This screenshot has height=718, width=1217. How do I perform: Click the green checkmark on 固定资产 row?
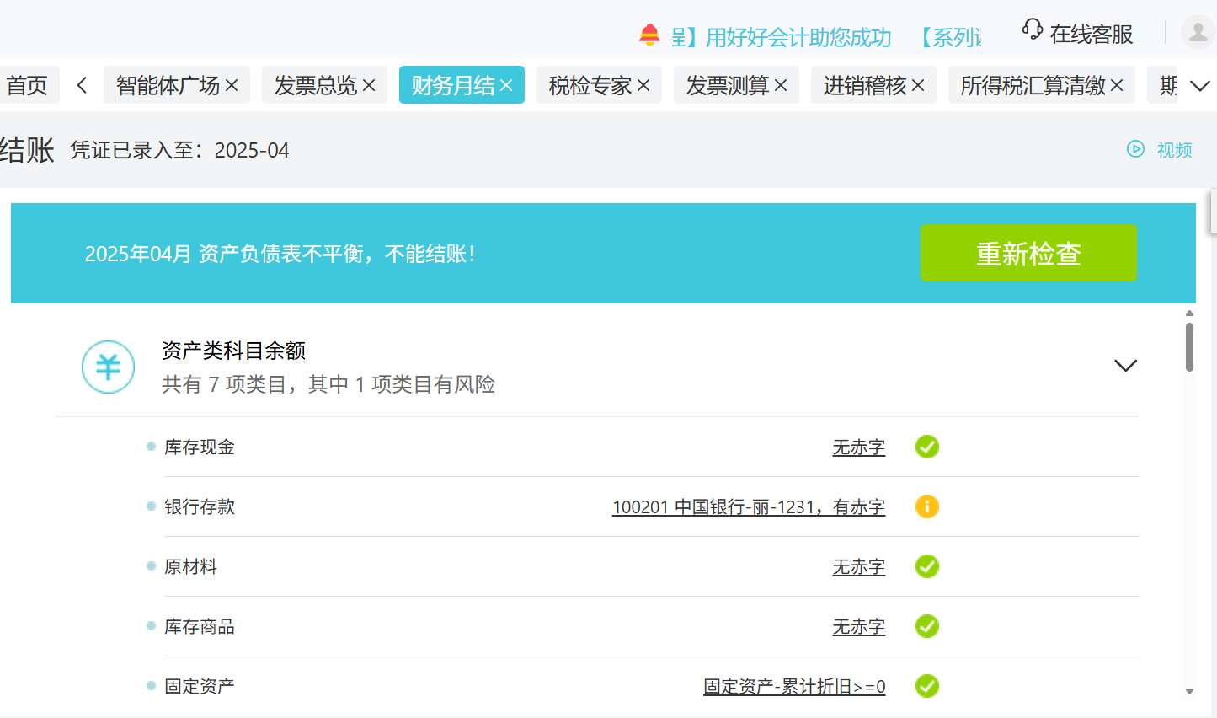pyautogui.click(x=926, y=686)
